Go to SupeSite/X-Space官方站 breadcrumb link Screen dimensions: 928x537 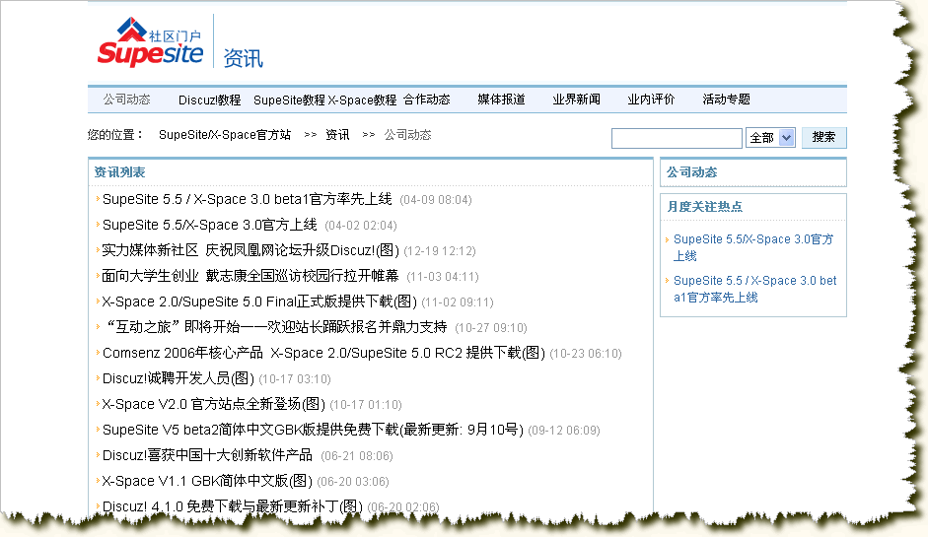click(225, 135)
